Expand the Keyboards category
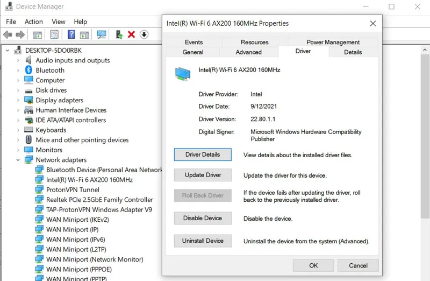 pos(18,130)
